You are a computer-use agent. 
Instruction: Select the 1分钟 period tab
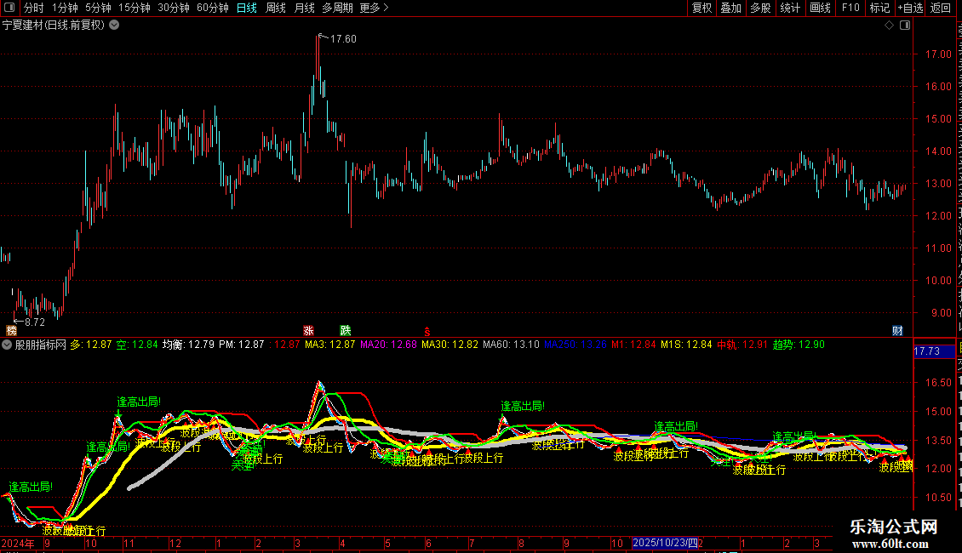coord(65,8)
